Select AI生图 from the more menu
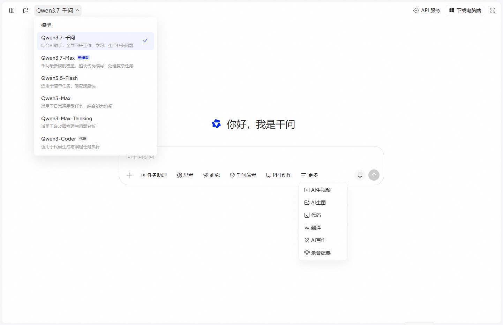The height and width of the screenshot is (325, 503). (323, 203)
